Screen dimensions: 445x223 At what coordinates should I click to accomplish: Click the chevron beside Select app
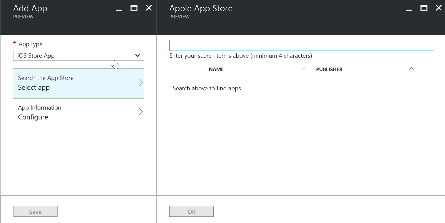(141, 82)
